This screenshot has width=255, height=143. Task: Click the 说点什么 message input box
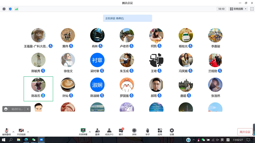17,109
